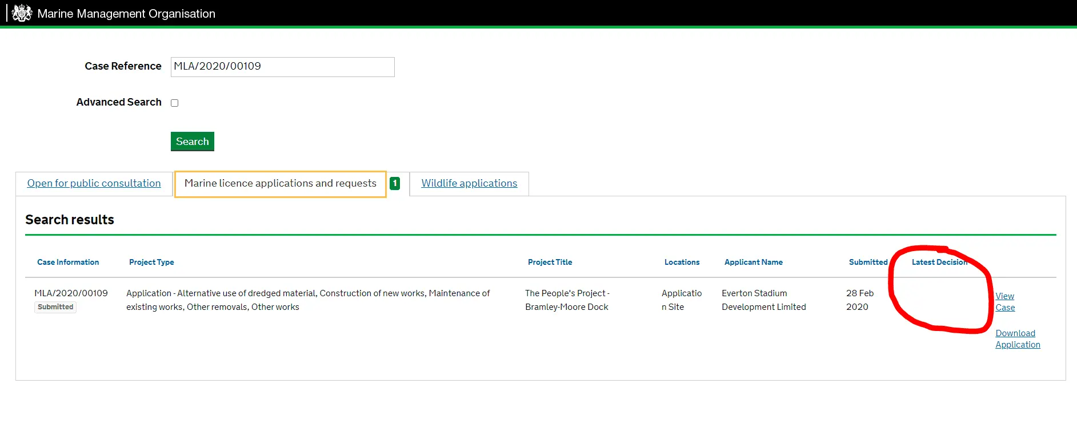1077x436 pixels.
Task: Click the royal crest logo icon
Action: pyautogui.click(x=22, y=13)
